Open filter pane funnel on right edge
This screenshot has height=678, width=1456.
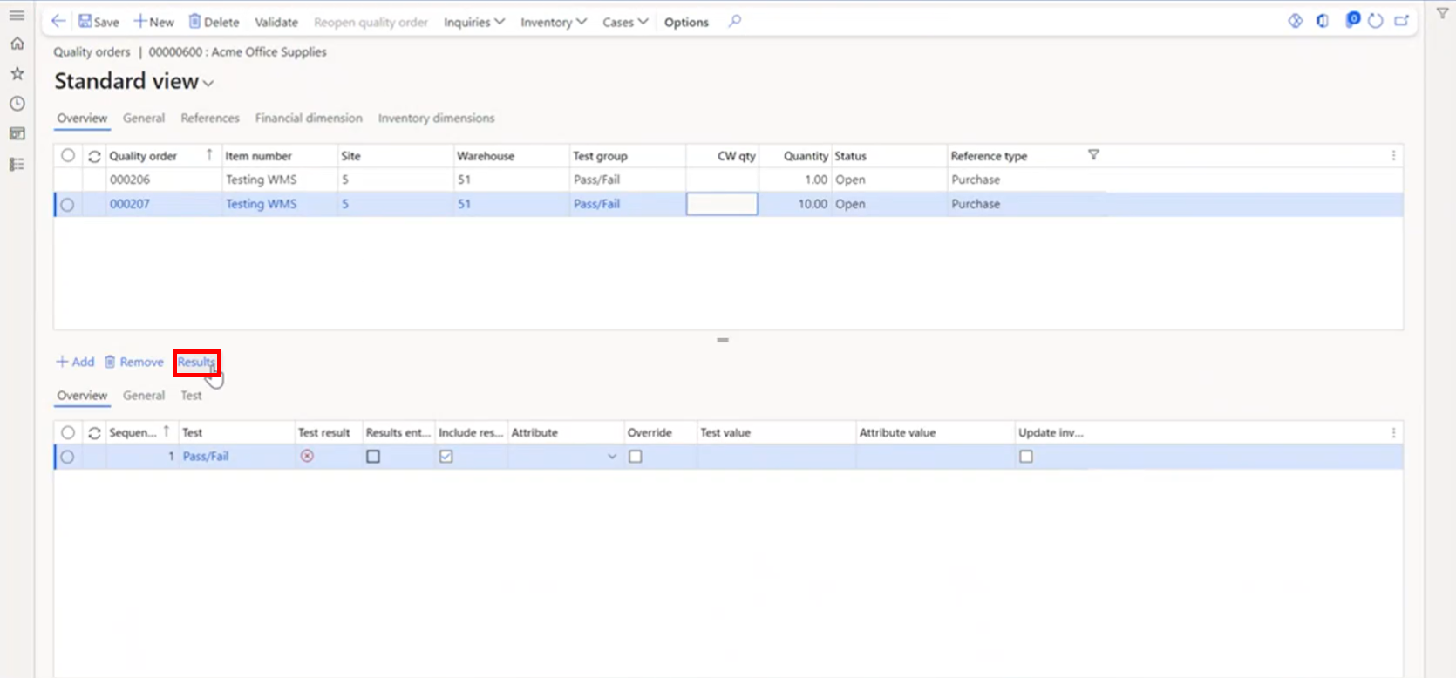click(1442, 13)
